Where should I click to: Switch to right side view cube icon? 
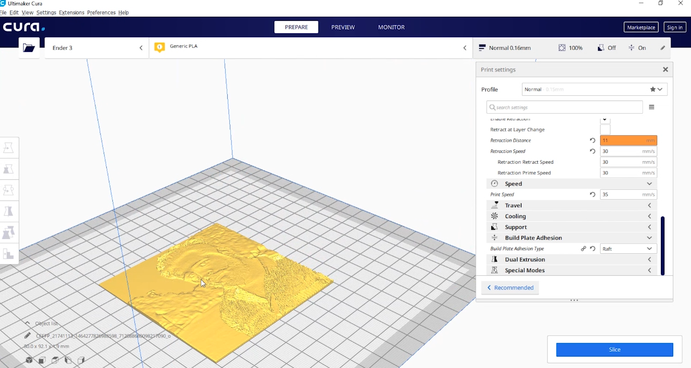pyautogui.click(x=81, y=360)
